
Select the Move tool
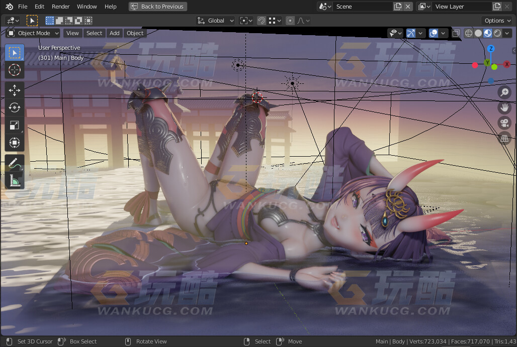[x=15, y=90]
